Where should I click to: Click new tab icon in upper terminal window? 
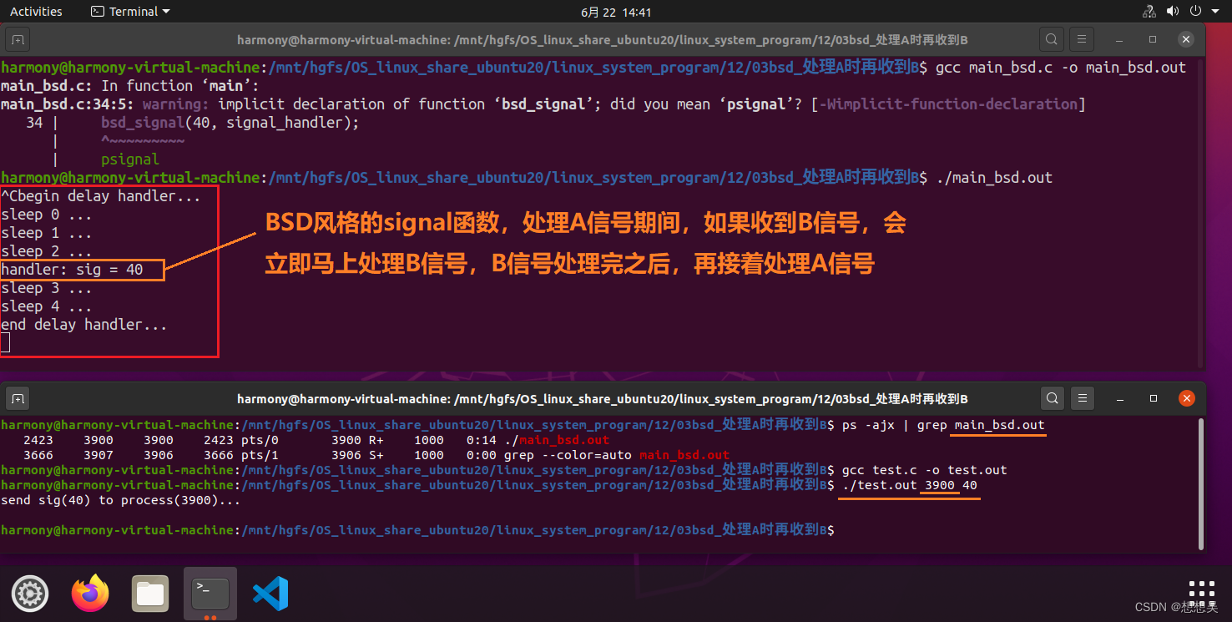[x=18, y=39]
